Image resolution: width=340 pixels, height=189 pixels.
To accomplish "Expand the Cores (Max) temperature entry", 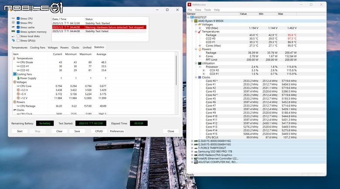I will click(x=200, y=46).
